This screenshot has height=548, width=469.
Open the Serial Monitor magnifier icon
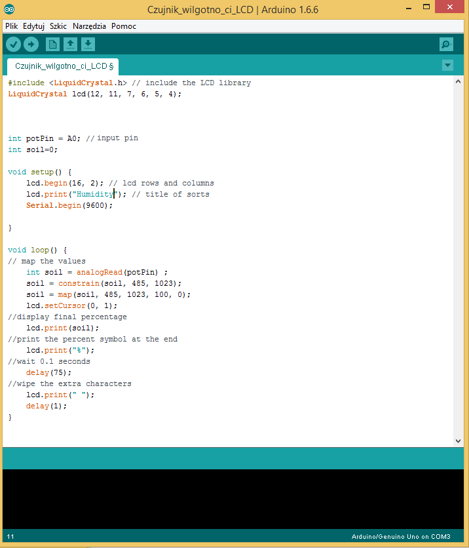coord(446,45)
